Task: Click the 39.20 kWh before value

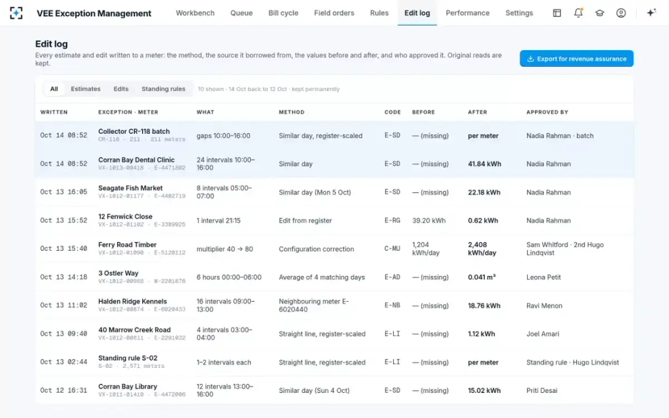Action: coord(429,220)
